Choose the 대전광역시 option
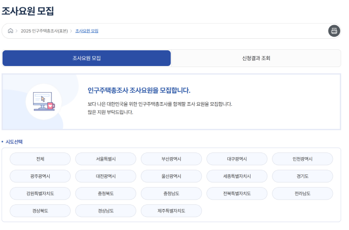Image resolution: width=349 pixels, height=230 pixels. tap(106, 176)
